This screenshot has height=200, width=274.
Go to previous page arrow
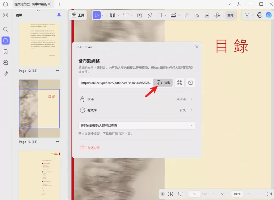tap(213, 194)
